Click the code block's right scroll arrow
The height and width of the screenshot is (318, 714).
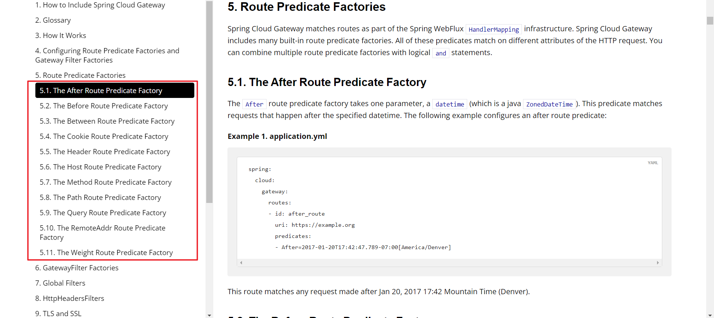point(658,263)
